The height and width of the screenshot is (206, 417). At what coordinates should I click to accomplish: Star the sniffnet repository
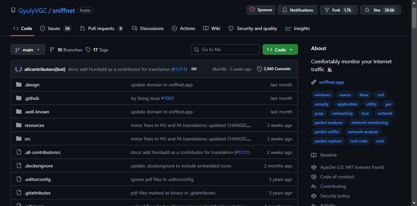tap(380, 10)
